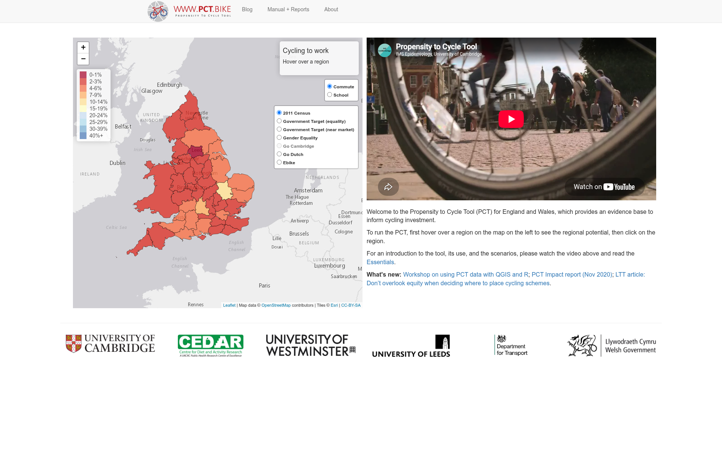The image size is (722, 451).
Task: Click the video title Propensity to Cycle Tool
Action: pyautogui.click(x=436, y=47)
